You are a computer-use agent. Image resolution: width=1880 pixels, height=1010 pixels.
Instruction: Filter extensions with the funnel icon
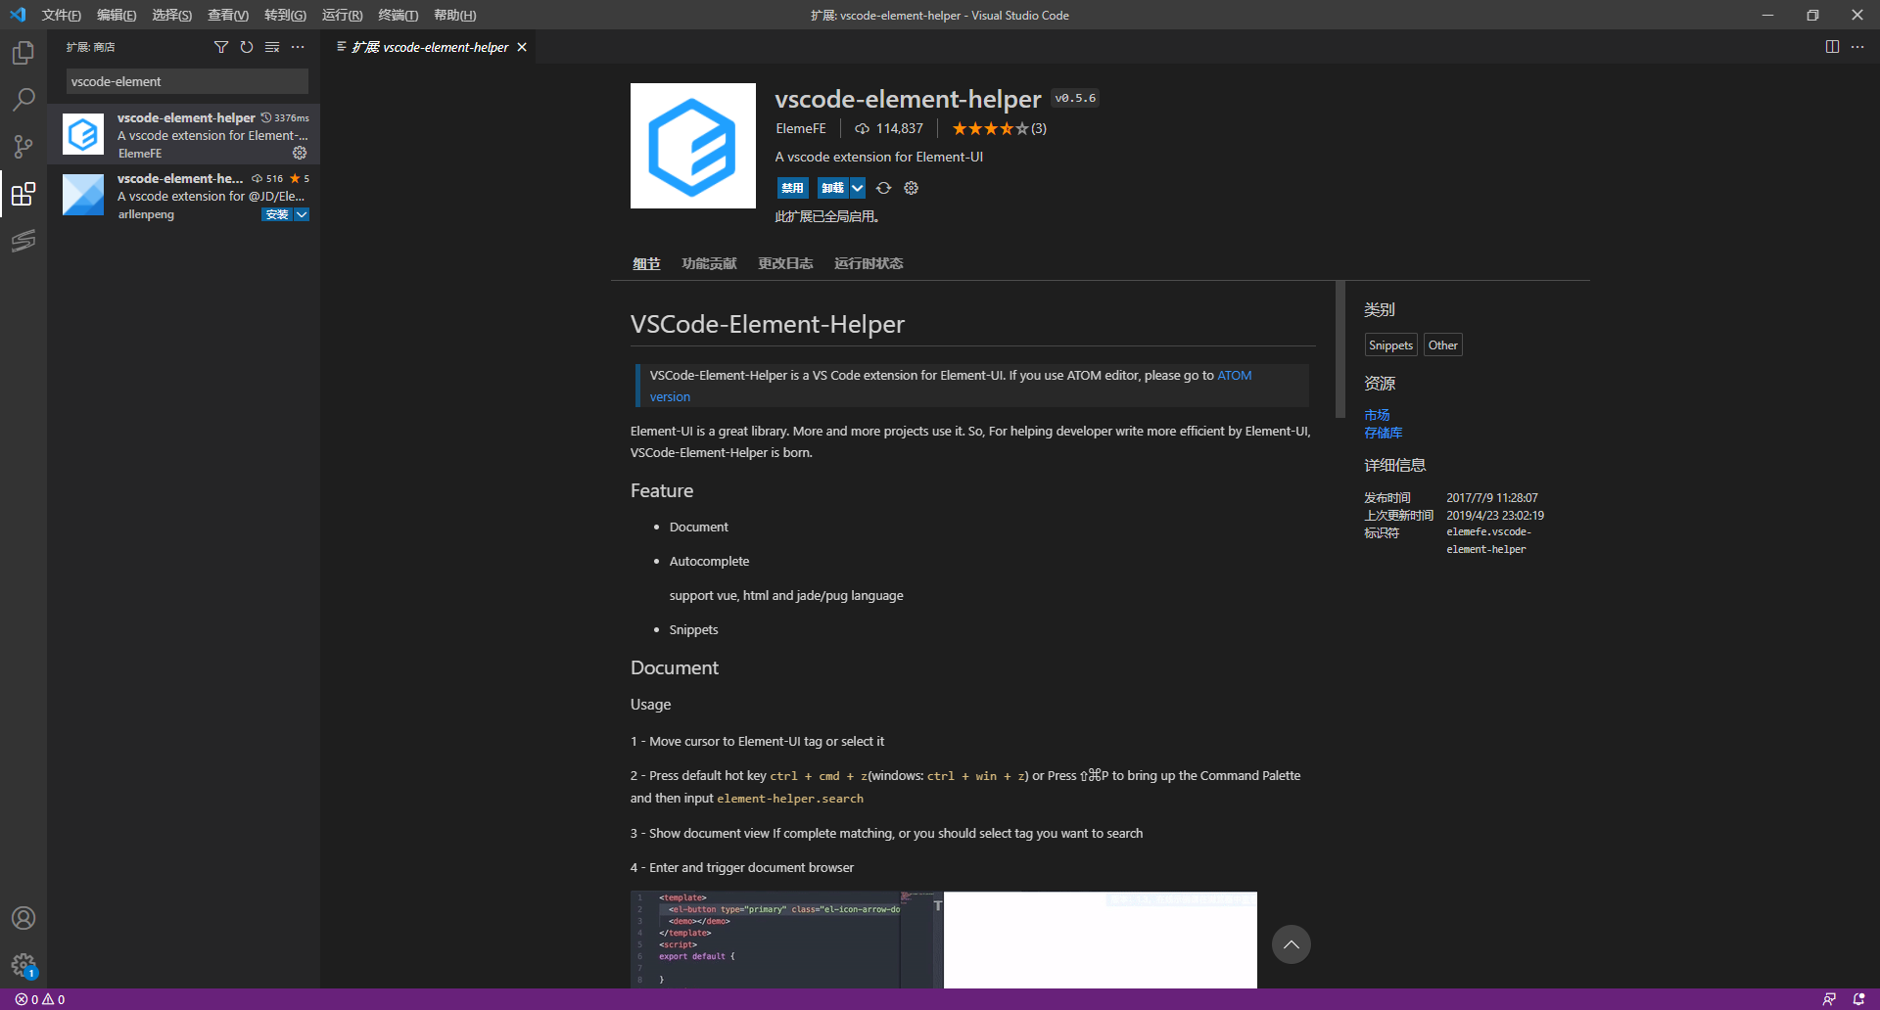coord(221,47)
